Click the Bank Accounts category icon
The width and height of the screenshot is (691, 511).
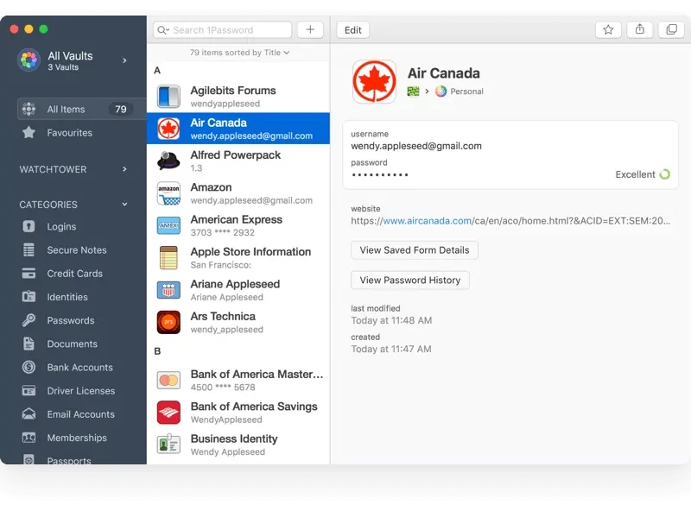(x=29, y=367)
